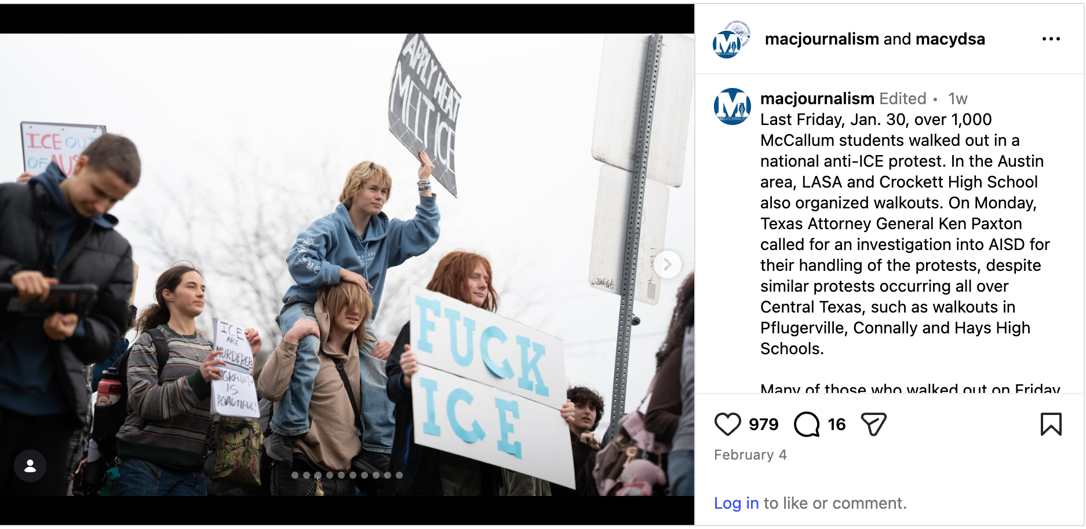Image resolution: width=1086 pixels, height=529 pixels.
Task: Save the post with the bookmark icon
Action: [x=1051, y=424]
